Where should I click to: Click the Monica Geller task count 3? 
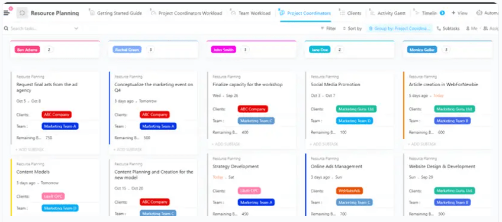click(x=446, y=50)
